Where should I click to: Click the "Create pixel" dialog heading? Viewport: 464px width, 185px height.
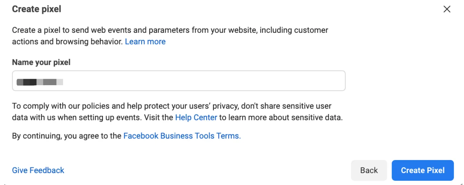[37, 9]
